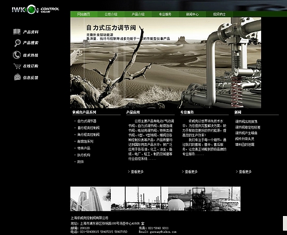Select 自力式调节器 in product series list
The height and width of the screenshot is (235, 287).
(x=87, y=121)
